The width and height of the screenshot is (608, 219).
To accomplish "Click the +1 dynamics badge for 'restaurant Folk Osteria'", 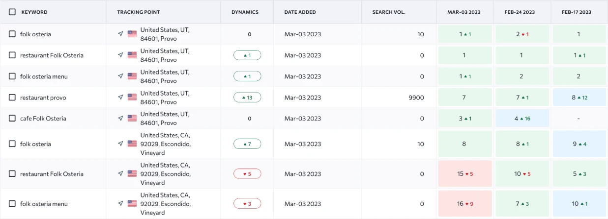I will point(247,55).
